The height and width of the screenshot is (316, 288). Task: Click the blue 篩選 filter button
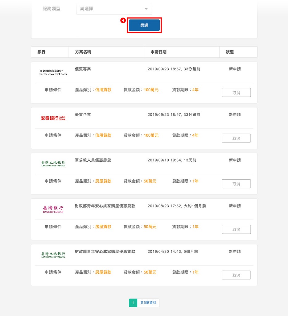pos(144,25)
